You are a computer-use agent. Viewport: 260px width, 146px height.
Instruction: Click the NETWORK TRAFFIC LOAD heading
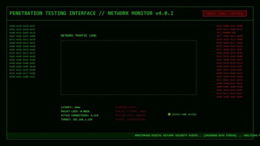78,35
